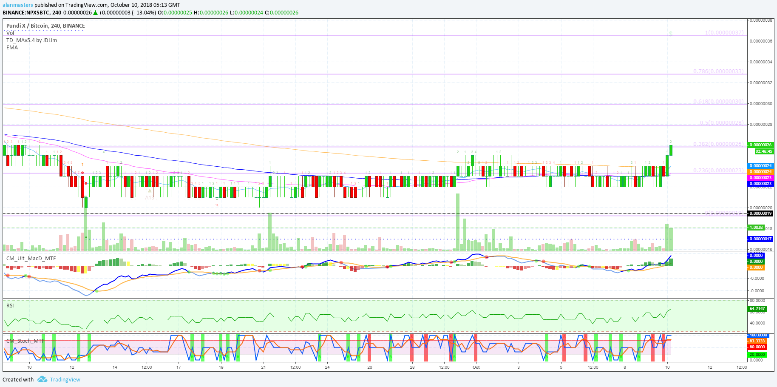This screenshot has height=387, width=777.
Task: Click the 0.382(0.00000025) Fibonacci level label
Action: (719, 144)
